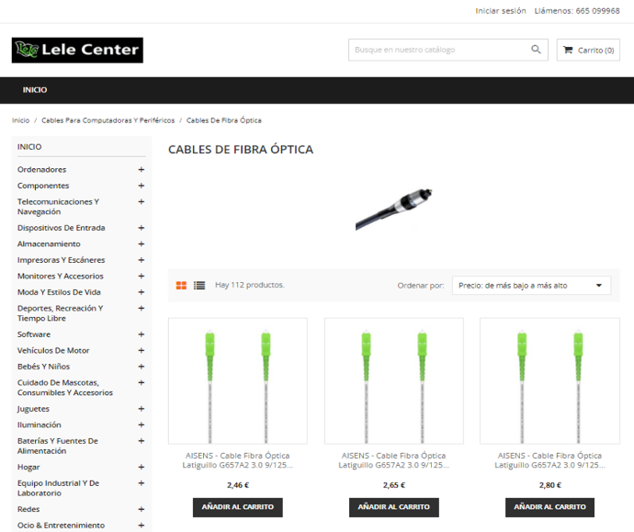634x532 pixels.
Task: Open product image of 2,80 € cable
Action: click(x=549, y=381)
